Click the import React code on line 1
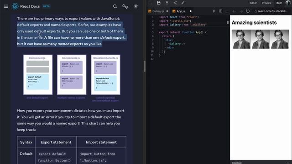The width and height of the screenshot is (292, 164). (179, 17)
